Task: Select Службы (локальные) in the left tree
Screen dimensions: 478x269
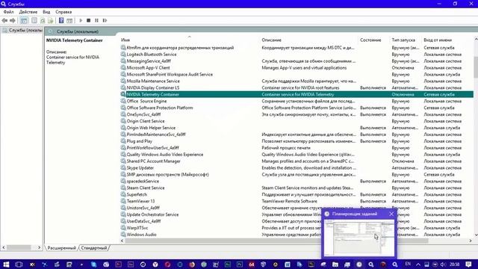Action: point(22,30)
